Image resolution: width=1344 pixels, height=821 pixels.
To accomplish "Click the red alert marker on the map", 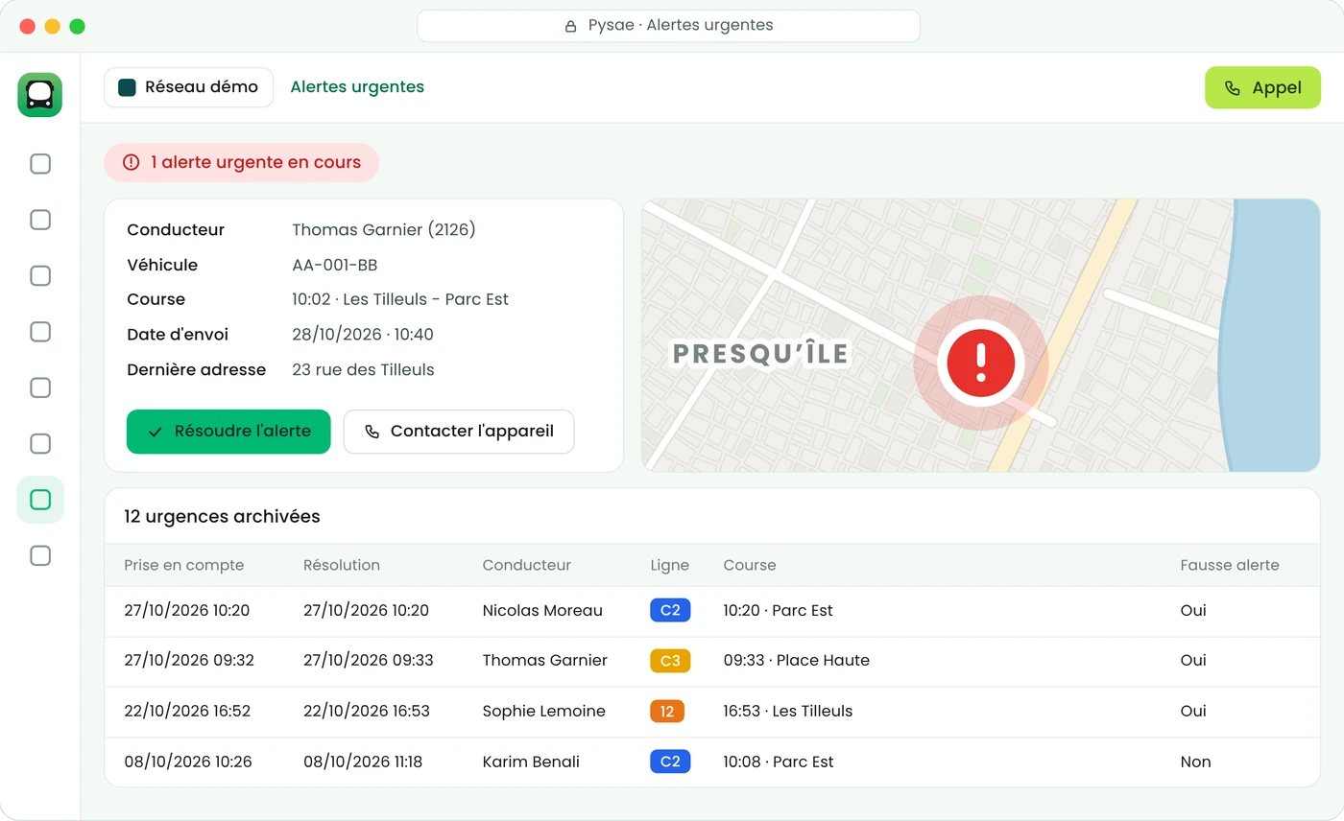I will pyautogui.click(x=980, y=364).
